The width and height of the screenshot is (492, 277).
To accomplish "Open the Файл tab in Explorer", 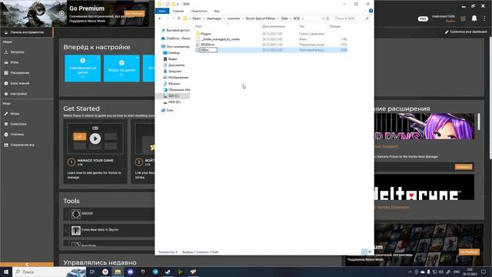I will 162,11.
